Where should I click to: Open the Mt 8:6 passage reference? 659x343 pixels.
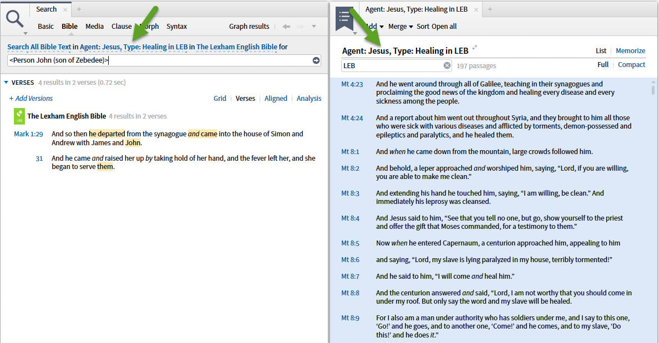350,260
